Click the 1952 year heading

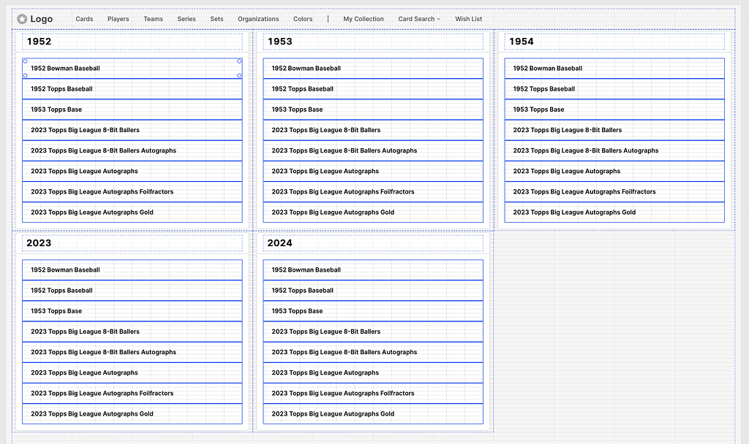point(39,42)
